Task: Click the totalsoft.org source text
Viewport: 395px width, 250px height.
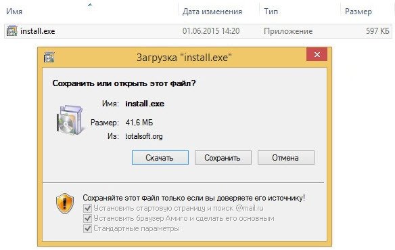Action: point(144,136)
